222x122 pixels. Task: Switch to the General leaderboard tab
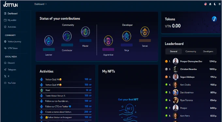174,52
